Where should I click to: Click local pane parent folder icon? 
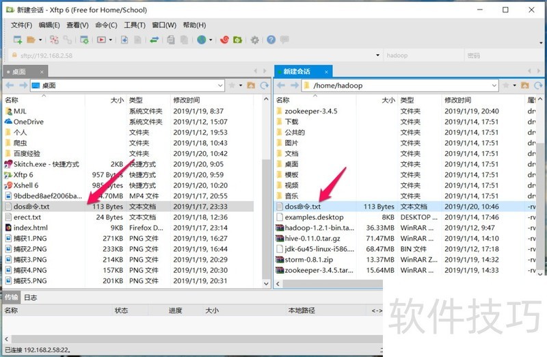tap(251, 85)
